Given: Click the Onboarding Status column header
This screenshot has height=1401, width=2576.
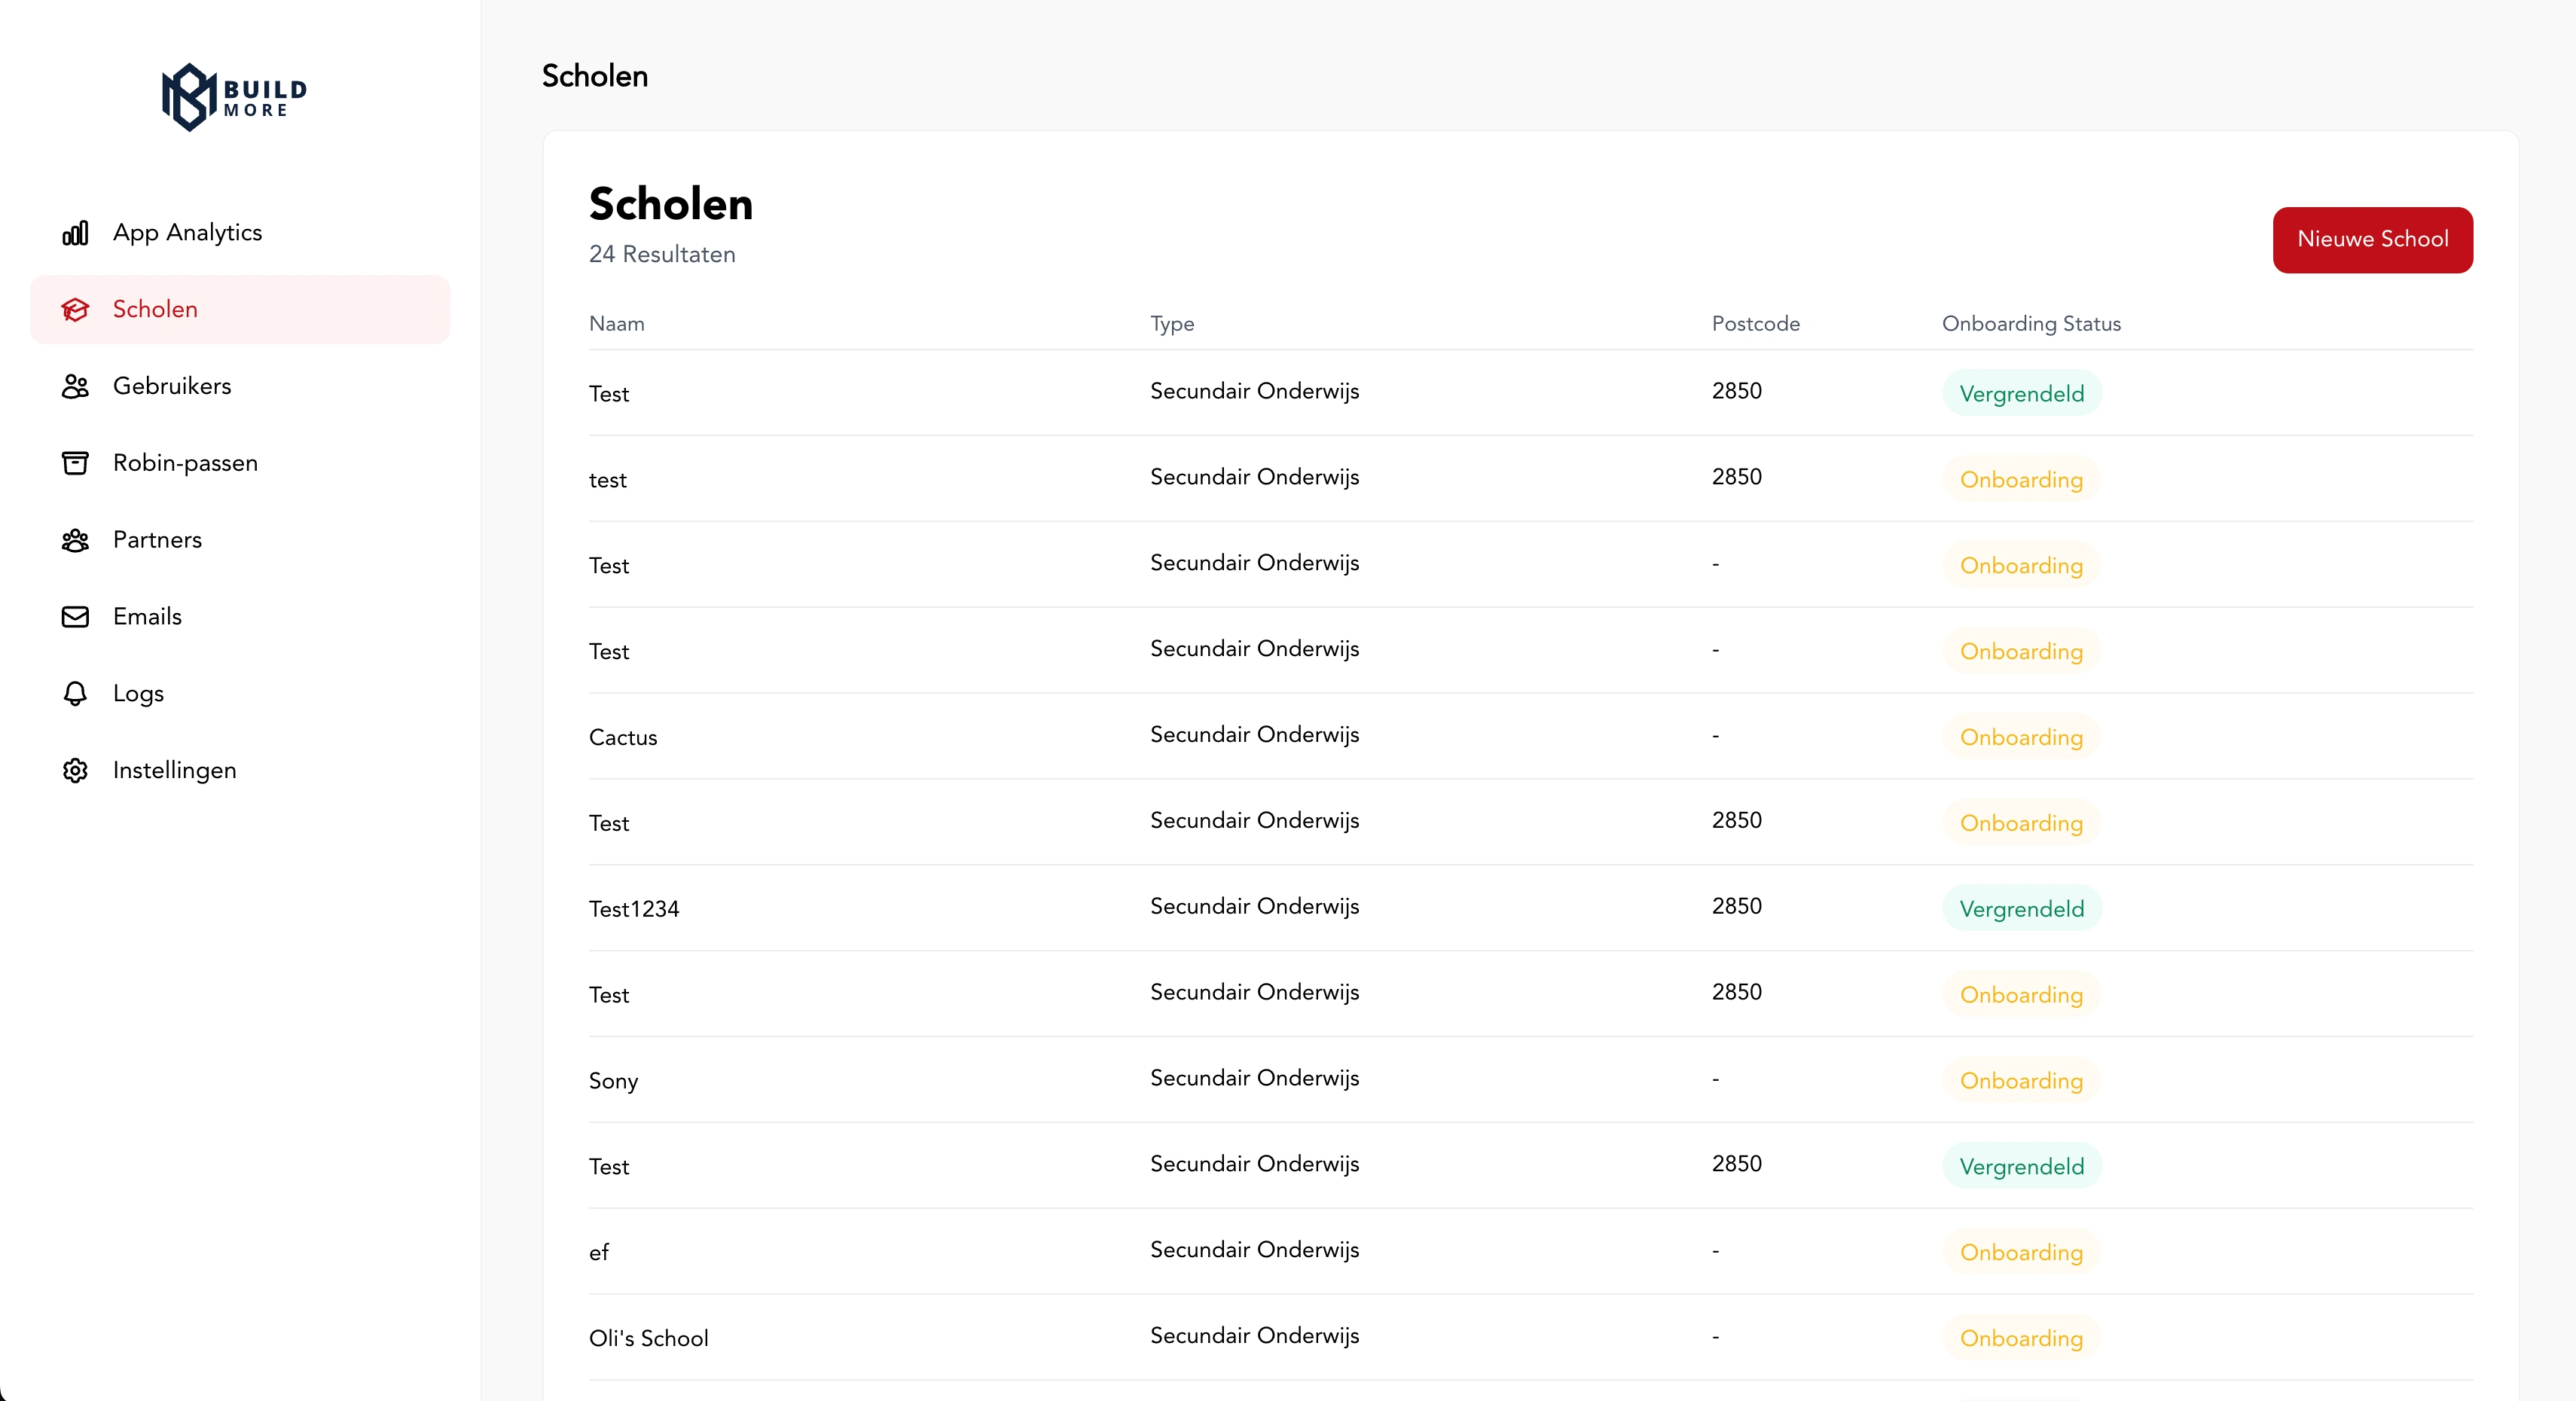Looking at the screenshot, I should click(x=2031, y=324).
